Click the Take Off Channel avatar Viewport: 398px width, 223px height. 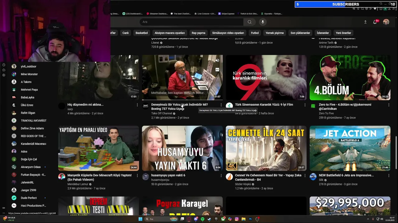click(x=146, y=106)
